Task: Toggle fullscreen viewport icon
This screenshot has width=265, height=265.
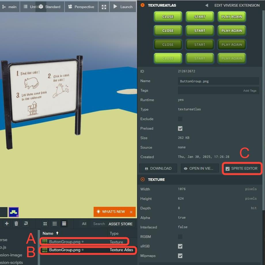Action: [x=104, y=7]
